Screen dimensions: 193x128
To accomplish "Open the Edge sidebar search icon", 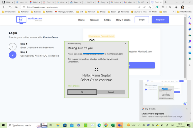I will point(190,17).
